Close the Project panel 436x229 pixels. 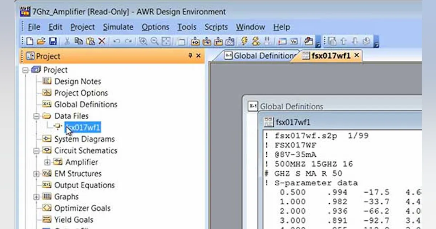click(x=198, y=56)
